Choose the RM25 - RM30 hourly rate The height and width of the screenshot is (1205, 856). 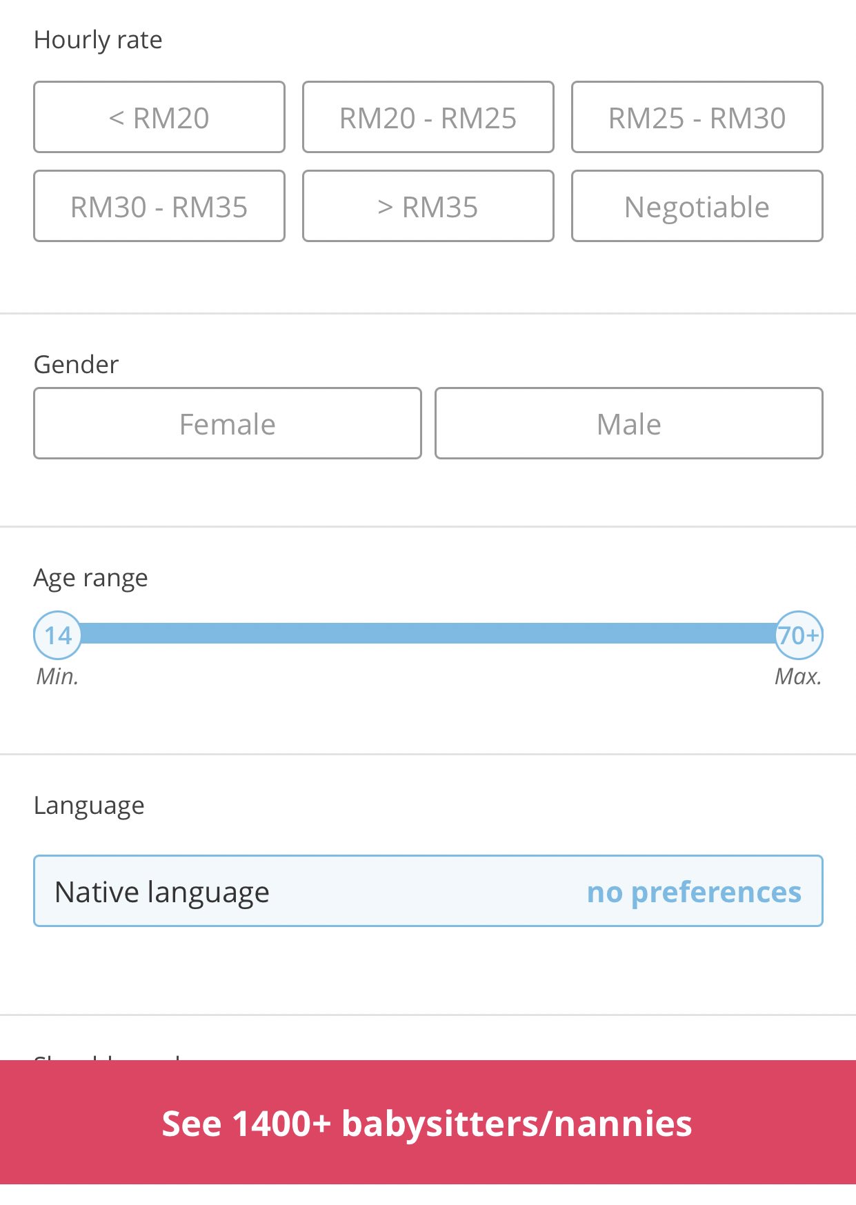coord(697,117)
